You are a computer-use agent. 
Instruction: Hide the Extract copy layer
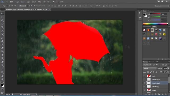coord(144,87)
